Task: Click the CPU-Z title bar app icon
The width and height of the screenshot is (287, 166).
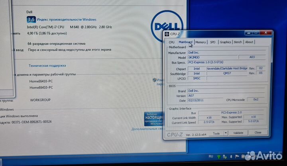Action: 167,34
